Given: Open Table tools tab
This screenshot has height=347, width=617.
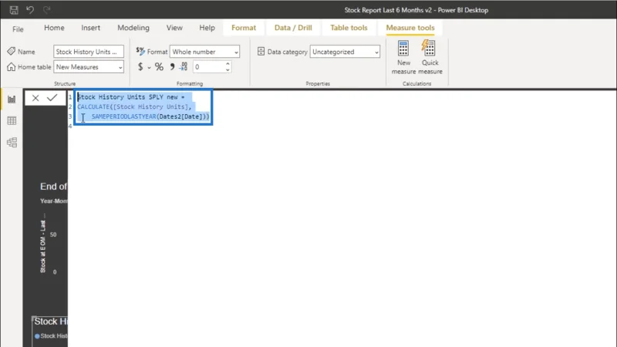Looking at the screenshot, I should pyautogui.click(x=349, y=28).
